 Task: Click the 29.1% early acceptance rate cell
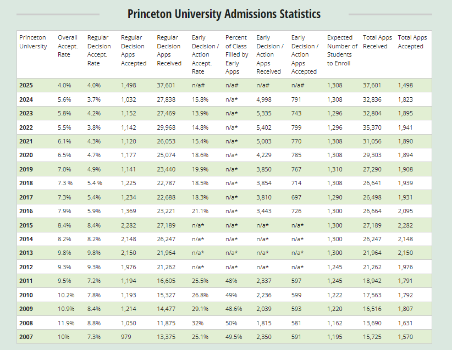tap(200, 309)
